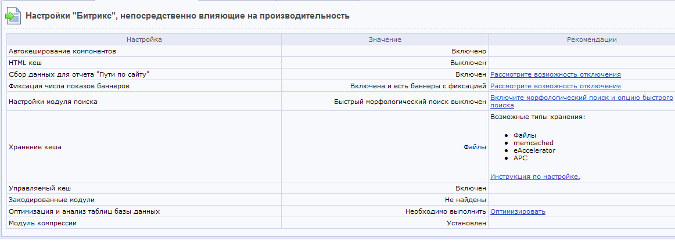Open disable suggestion link for 'Пути по сайту' row
The width and height of the screenshot is (675, 241).
click(555, 74)
